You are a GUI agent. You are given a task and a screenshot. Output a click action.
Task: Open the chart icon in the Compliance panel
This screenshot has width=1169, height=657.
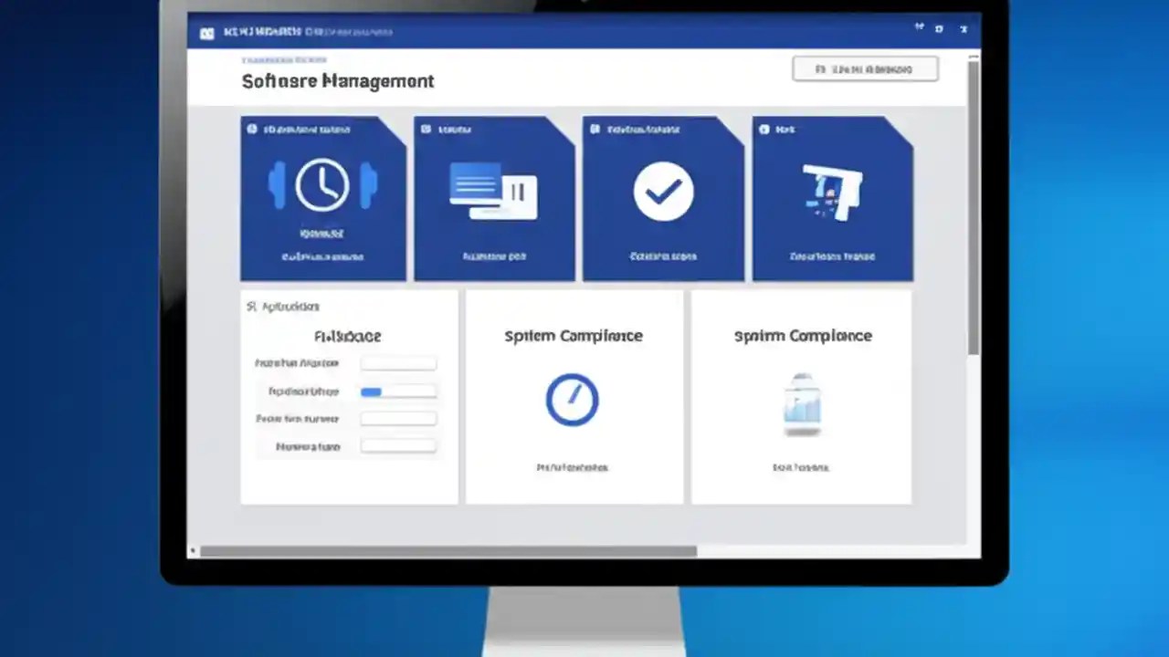click(802, 402)
